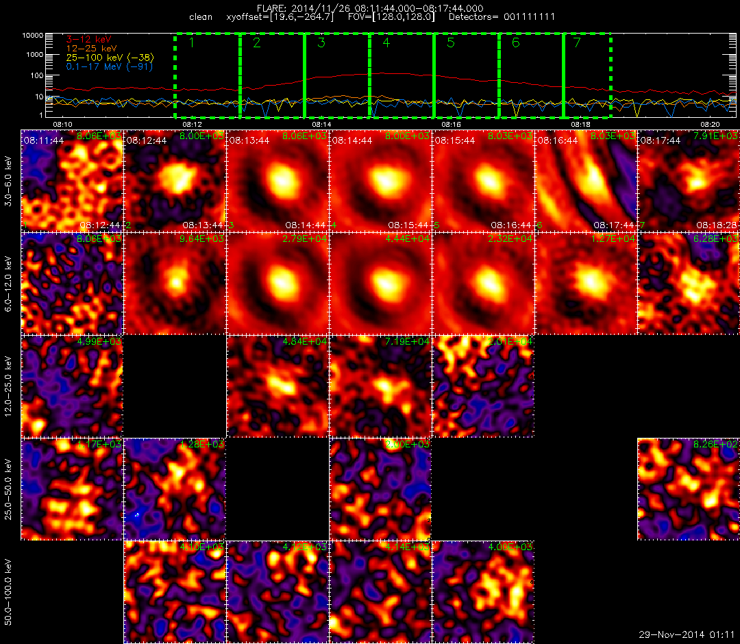Viewport: 740px width, 644px height.
Task: Select 6-12 keV image with peak 6.28E+03
Action: tap(689, 284)
